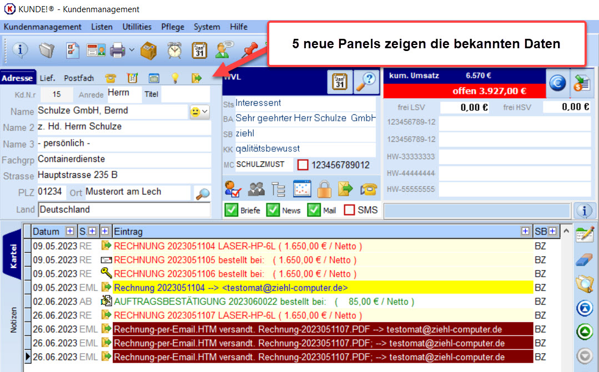This screenshot has width=599, height=372.
Task: Click the alarm clock icon in the toolbar
Action: [175, 50]
